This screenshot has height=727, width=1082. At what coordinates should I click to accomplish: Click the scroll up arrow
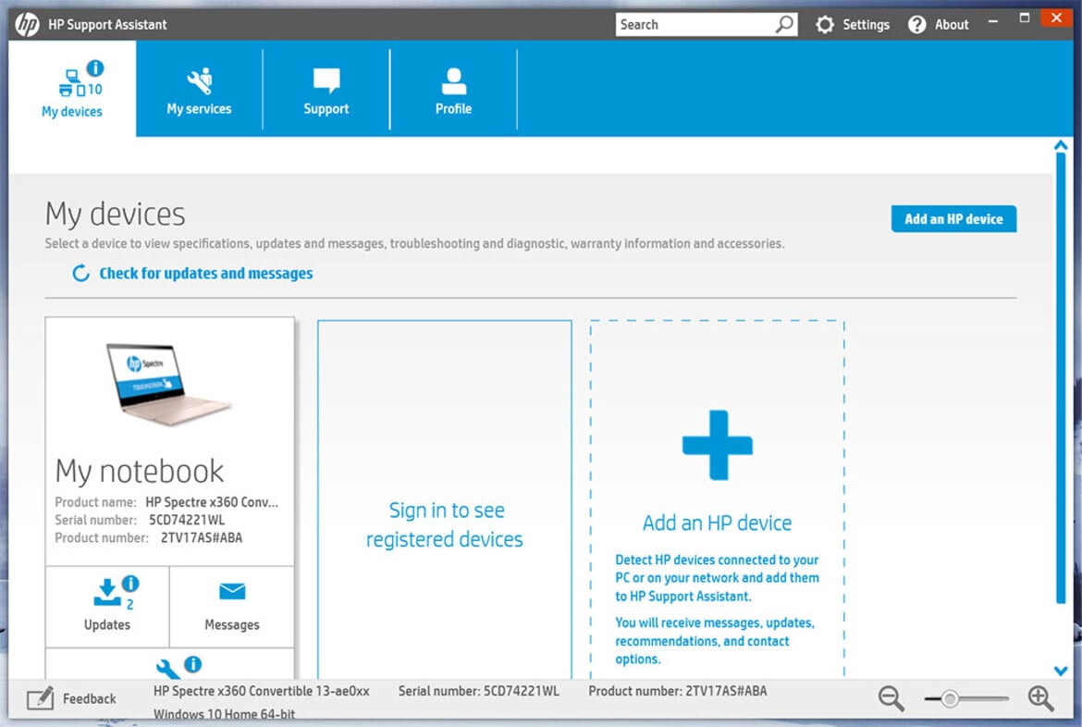click(x=1062, y=145)
